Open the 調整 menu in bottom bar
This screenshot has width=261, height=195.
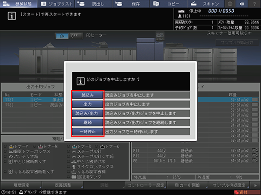[x=105, y=185]
